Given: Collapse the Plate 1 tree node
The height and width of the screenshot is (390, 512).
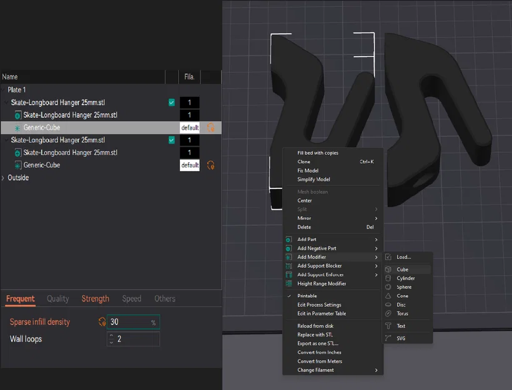Looking at the screenshot, I should click(x=3, y=90).
